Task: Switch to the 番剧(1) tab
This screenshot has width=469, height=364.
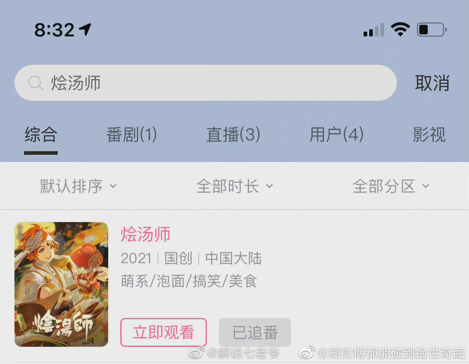Action: click(x=131, y=134)
